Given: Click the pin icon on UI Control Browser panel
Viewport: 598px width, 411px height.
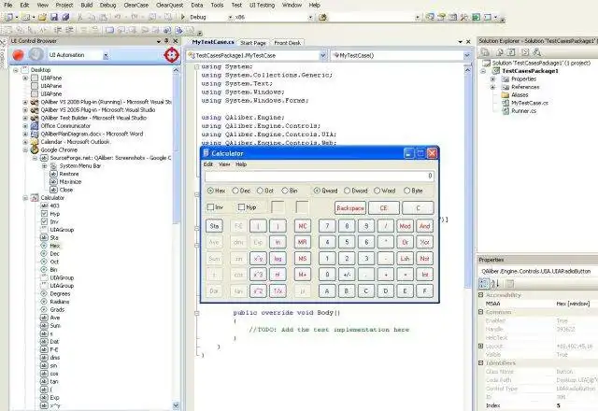Looking at the screenshot, I should coord(166,41).
